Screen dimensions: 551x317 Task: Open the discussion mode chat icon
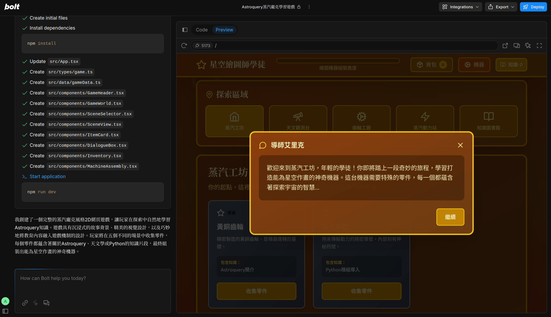click(46, 303)
